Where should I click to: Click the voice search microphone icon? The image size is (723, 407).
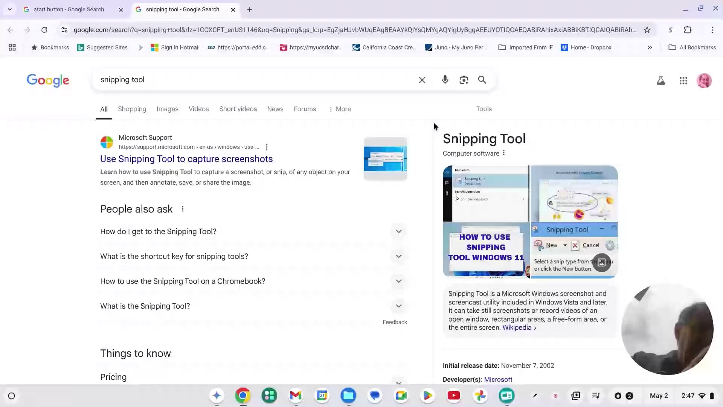click(x=445, y=80)
